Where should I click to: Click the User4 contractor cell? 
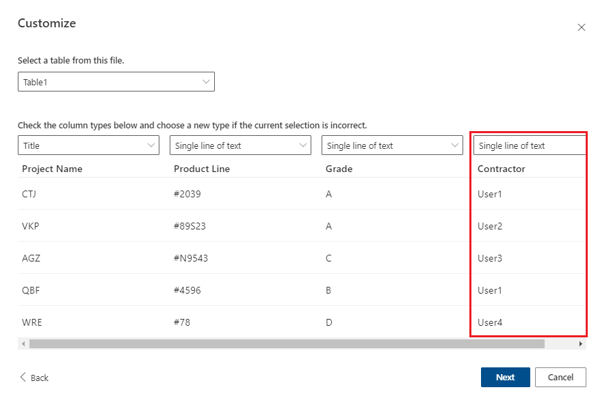coord(490,322)
